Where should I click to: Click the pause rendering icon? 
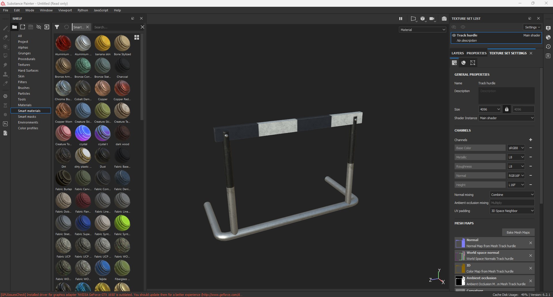click(x=400, y=18)
